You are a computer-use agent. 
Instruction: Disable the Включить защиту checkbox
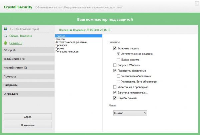pyautogui.click(x=115, y=48)
